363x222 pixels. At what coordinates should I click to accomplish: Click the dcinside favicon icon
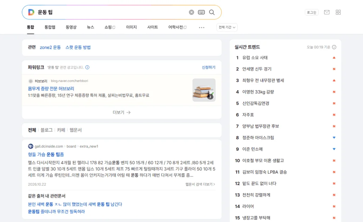(30, 146)
